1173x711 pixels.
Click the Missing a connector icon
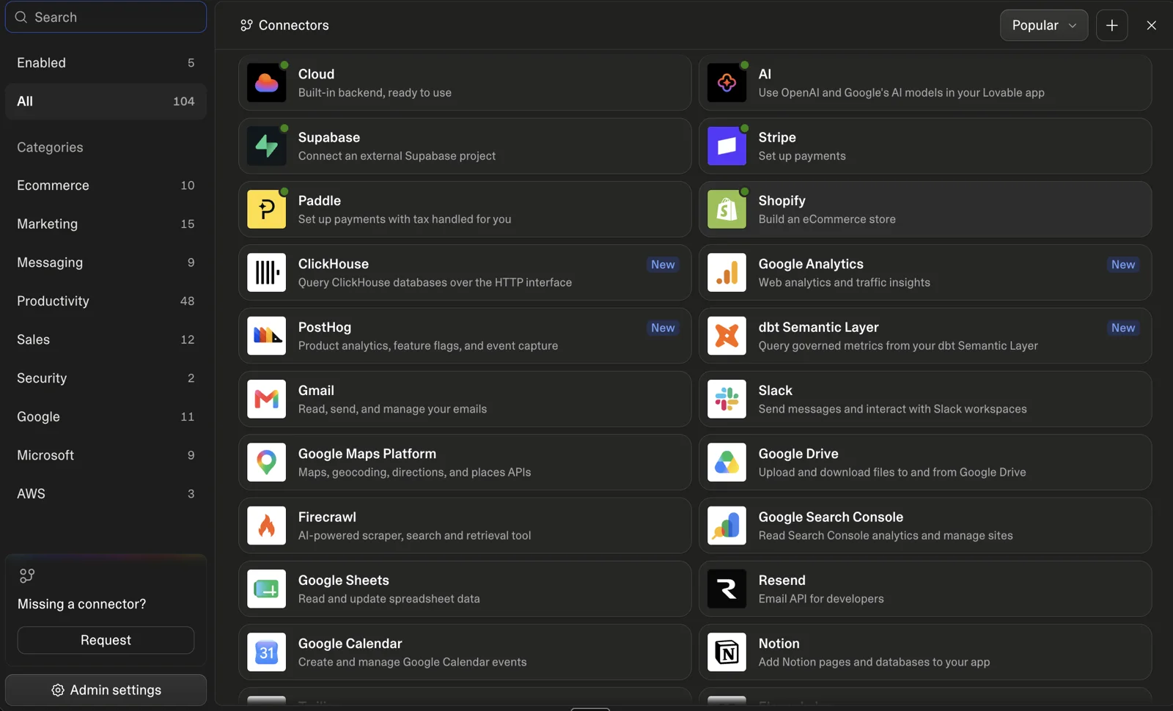pos(27,576)
